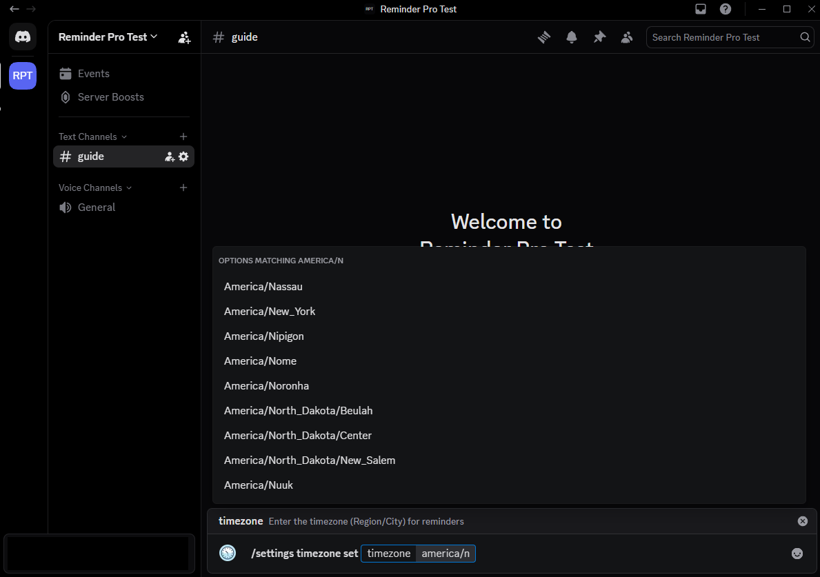The height and width of the screenshot is (577, 820).
Task: Collapse the Voice Channels category
Action: tap(95, 188)
